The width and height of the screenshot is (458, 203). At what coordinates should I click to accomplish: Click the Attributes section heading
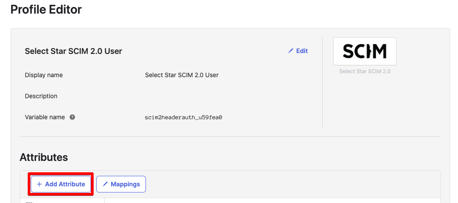tap(44, 157)
